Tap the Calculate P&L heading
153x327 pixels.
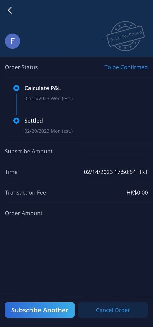[x=43, y=88]
